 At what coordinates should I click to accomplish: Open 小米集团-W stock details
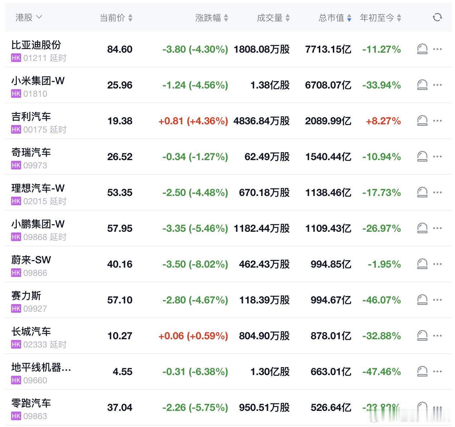pos(38,81)
